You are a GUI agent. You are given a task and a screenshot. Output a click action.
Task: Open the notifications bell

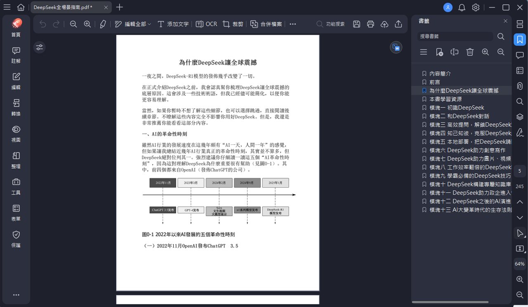(x=462, y=7)
